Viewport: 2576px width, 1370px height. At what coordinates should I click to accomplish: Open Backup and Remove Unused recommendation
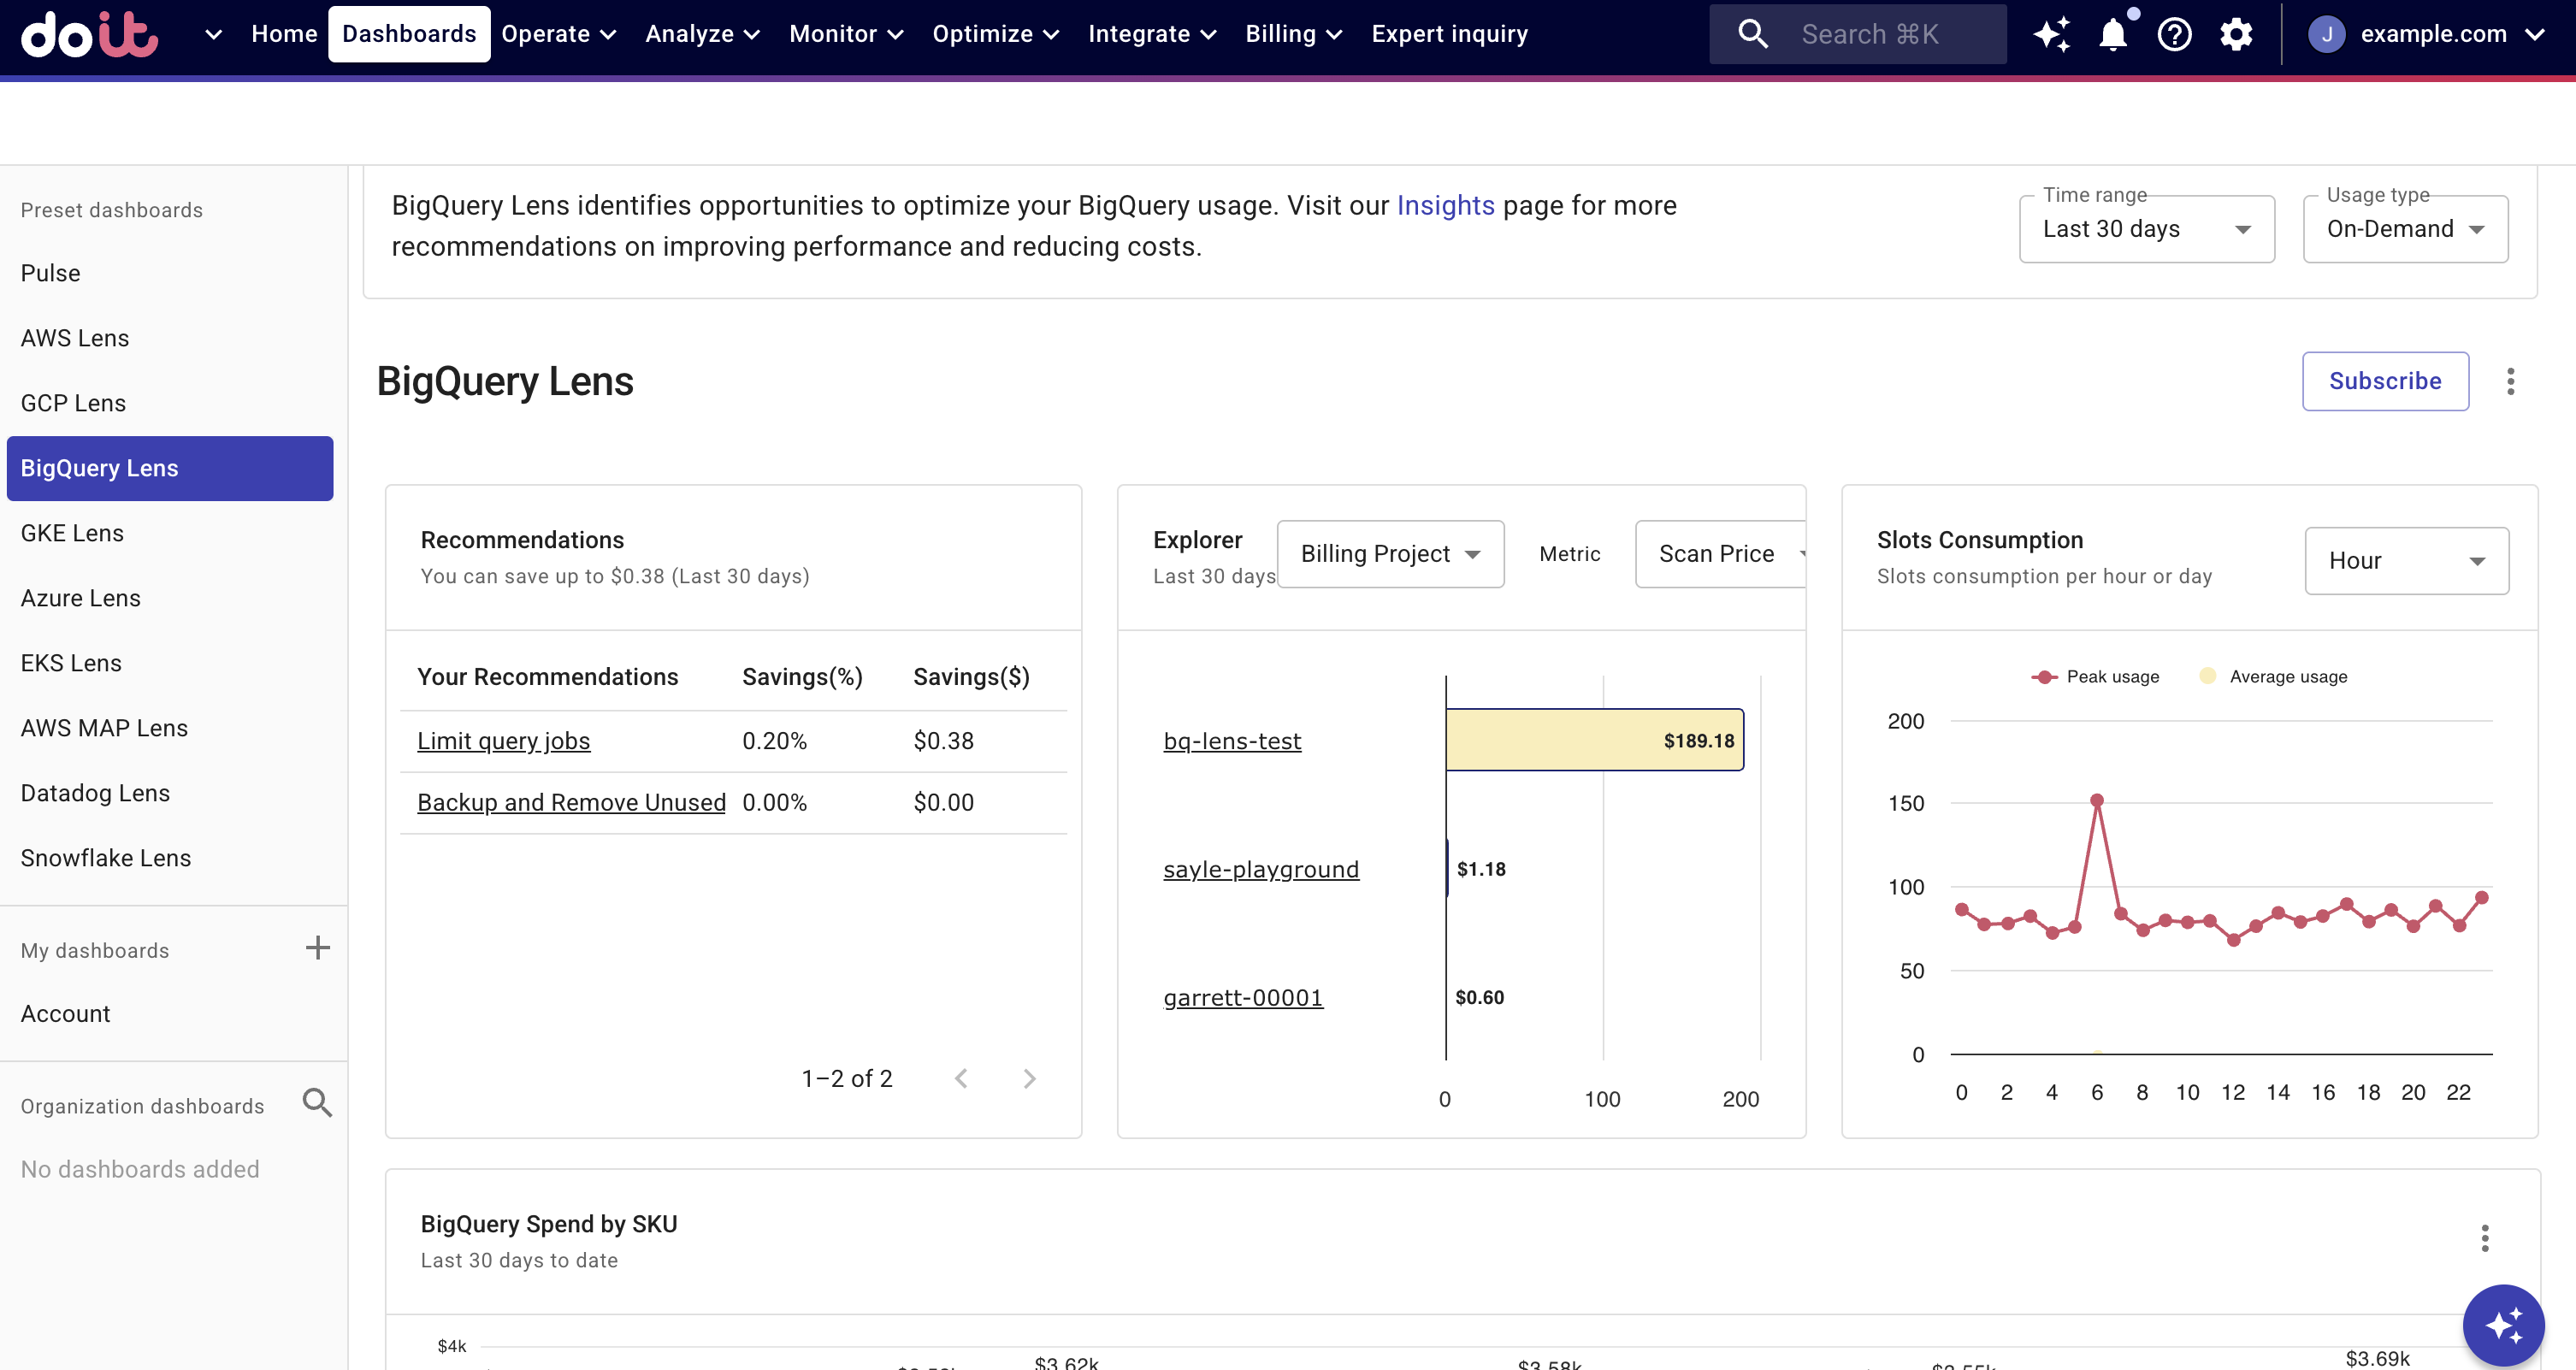tap(571, 802)
